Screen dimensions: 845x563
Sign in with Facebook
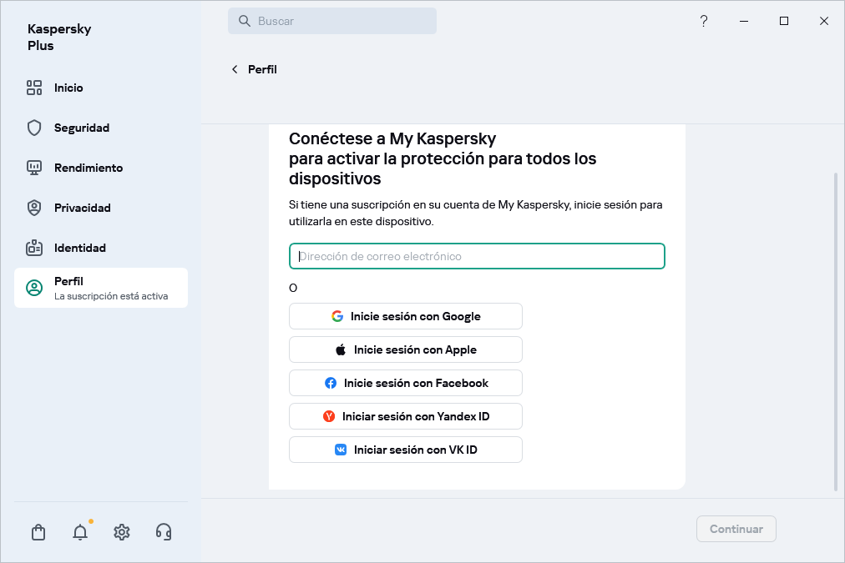pos(405,383)
